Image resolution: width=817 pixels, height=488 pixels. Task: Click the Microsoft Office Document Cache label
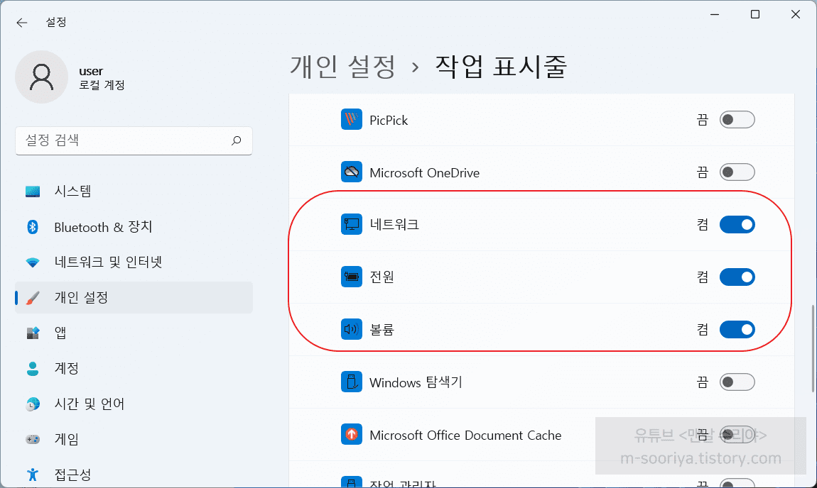coord(465,435)
